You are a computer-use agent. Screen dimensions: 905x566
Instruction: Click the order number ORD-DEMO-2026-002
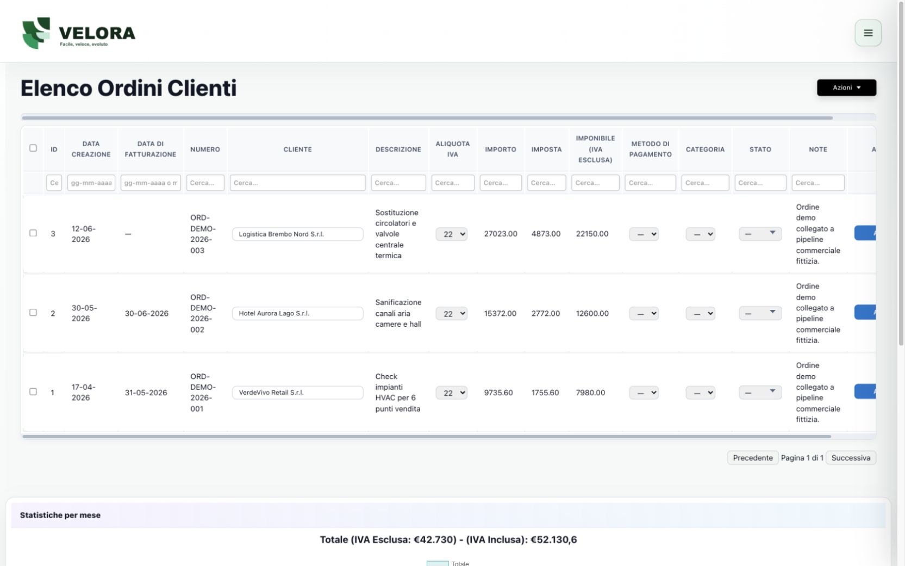point(203,313)
